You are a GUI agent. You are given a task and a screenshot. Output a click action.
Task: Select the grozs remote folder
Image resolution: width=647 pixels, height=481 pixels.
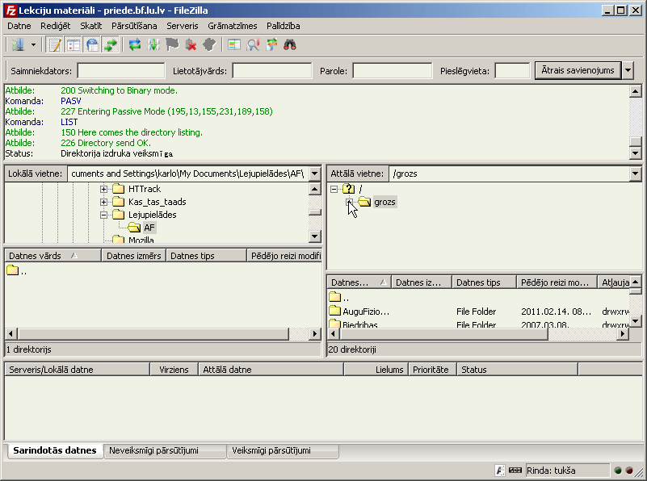pyautogui.click(x=384, y=202)
